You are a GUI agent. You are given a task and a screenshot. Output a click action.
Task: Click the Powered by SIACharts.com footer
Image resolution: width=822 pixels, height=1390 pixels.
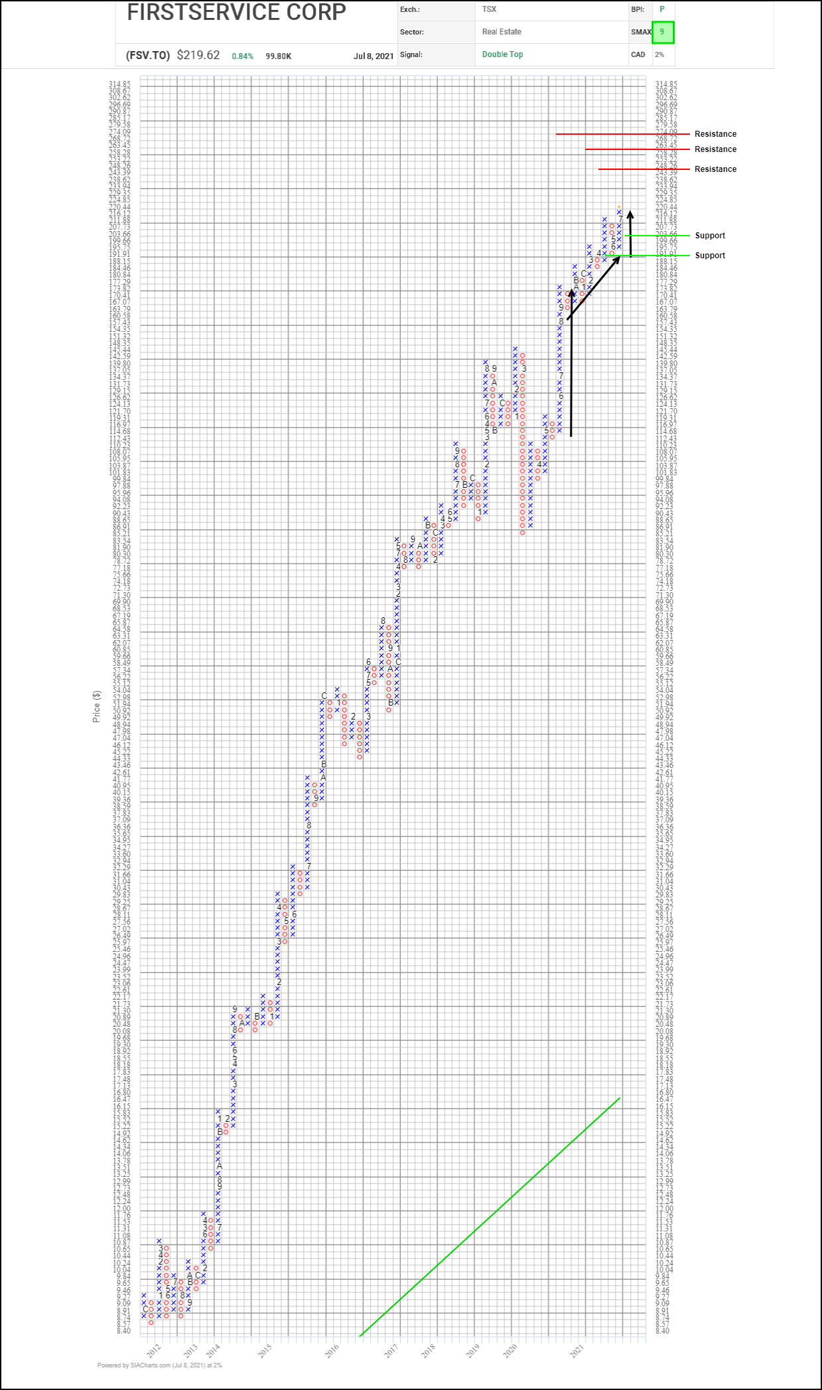tap(159, 1365)
